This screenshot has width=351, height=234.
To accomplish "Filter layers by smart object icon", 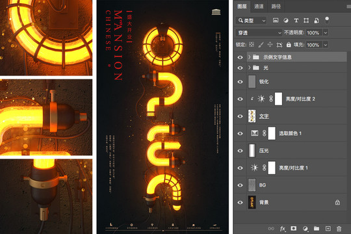I will (x=317, y=20).
